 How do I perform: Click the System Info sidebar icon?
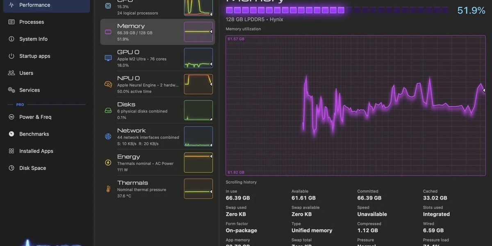[x=11, y=39]
